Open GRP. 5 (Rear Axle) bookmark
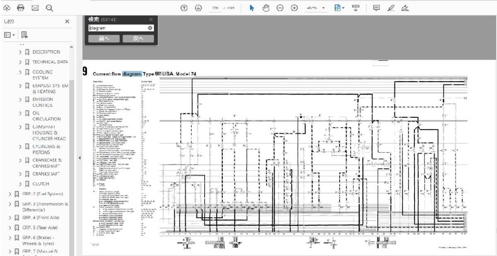497x256 pixels. 40,227
